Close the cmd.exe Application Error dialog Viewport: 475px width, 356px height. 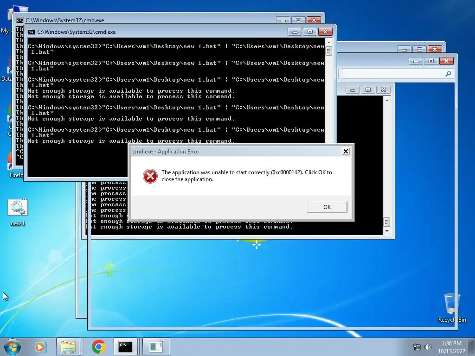tap(346, 152)
